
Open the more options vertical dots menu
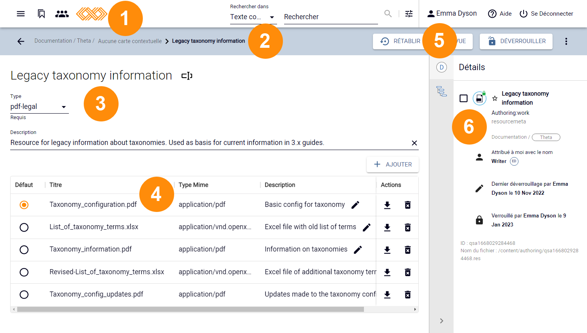pos(566,41)
